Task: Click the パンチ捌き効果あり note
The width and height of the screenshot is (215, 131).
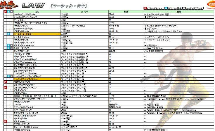Action: click(154, 51)
